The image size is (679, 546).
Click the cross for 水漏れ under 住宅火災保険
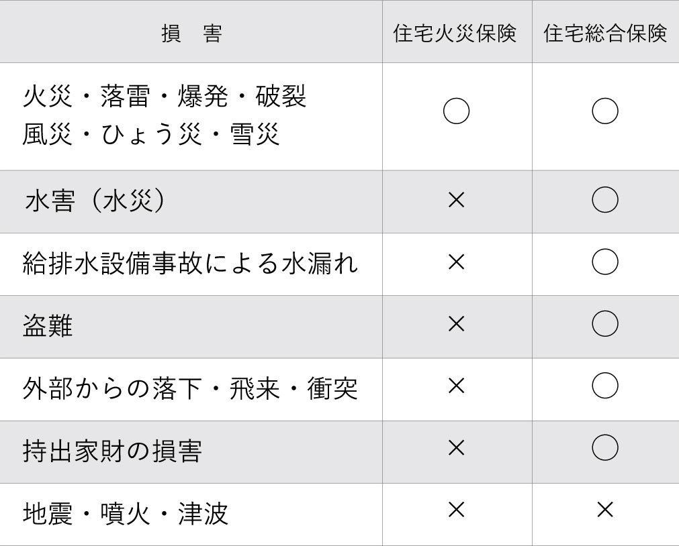click(x=457, y=262)
